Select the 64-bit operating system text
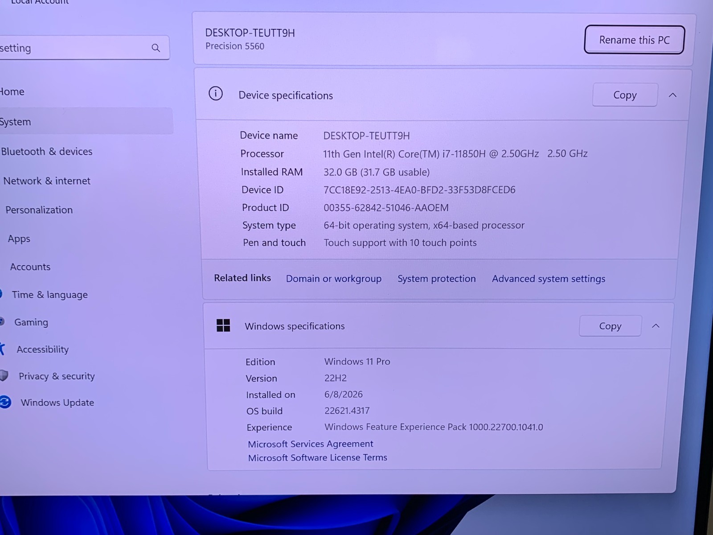This screenshot has height=535, width=713. 377,226
